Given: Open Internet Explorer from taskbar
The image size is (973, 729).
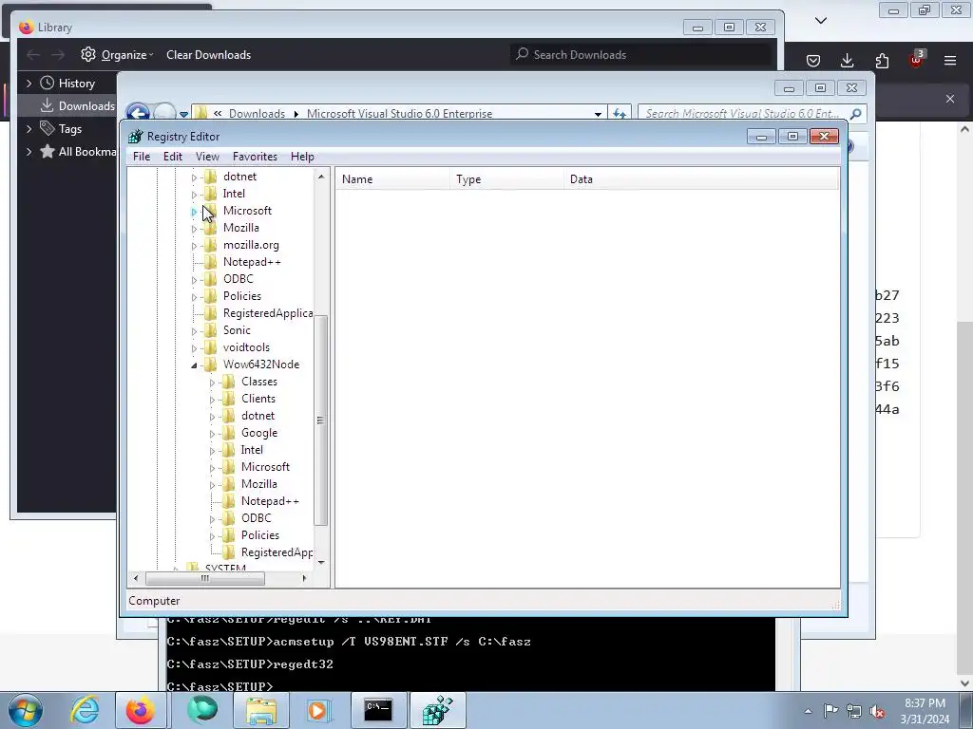Looking at the screenshot, I should 85,710.
